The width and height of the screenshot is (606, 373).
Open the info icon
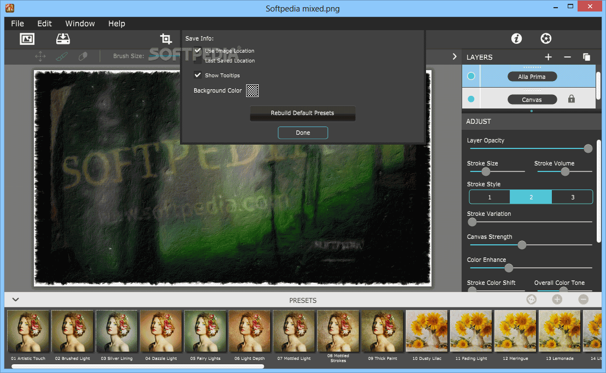pyautogui.click(x=516, y=38)
